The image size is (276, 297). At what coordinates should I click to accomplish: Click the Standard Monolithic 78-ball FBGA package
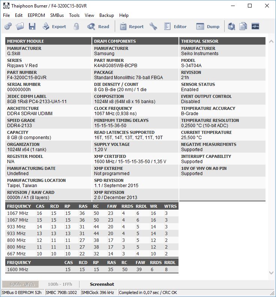(x=128, y=78)
